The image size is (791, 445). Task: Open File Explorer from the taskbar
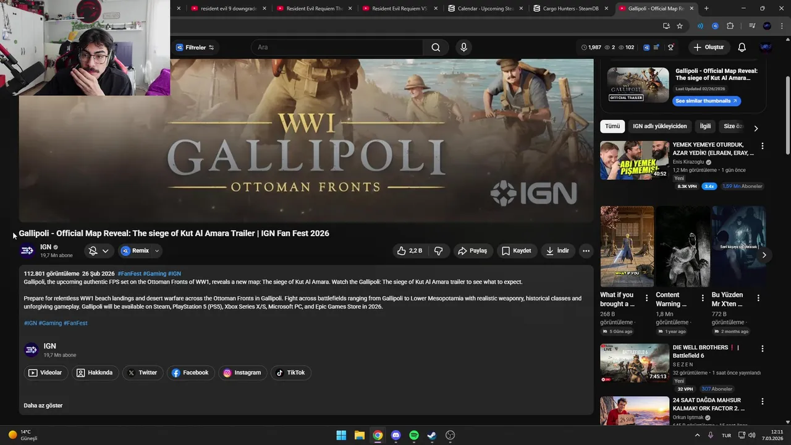360,435
